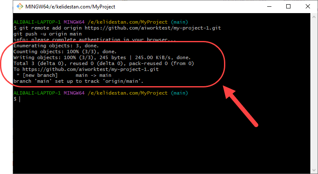Click the To https://github.com/aiworktest URL line
The width and height of the screenshot is (318, 174).
point(86,69)
